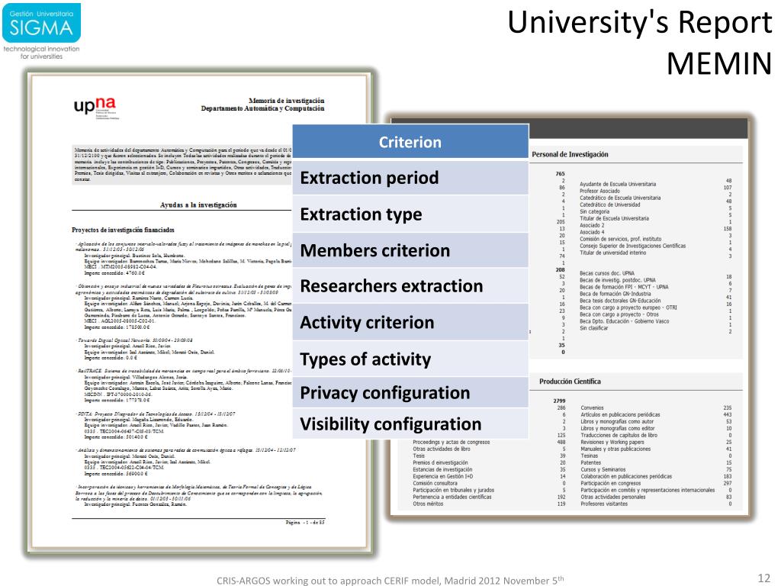
Task: Select the Types of activity row
Action: (410, 359)
